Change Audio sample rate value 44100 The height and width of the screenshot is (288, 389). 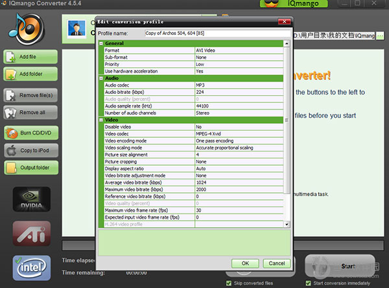[239, 106]
